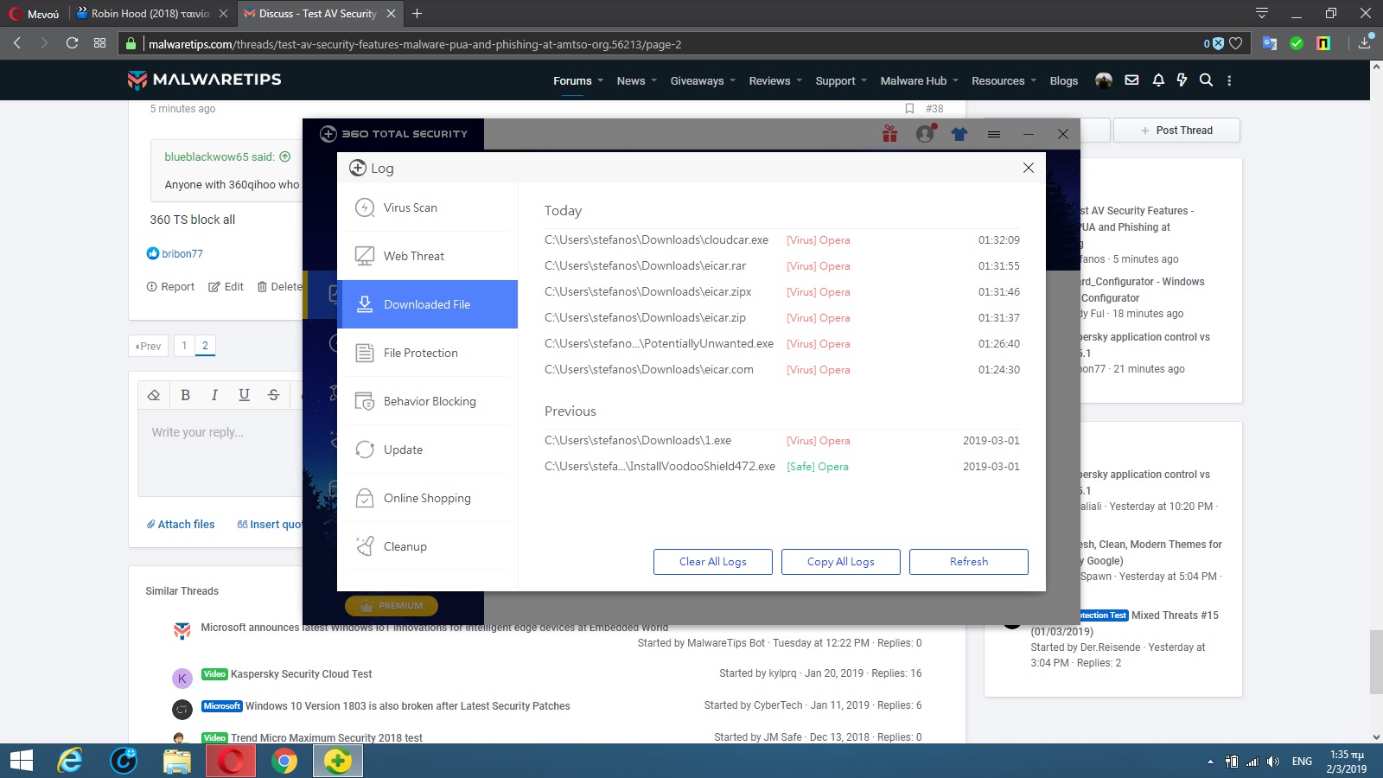Bookmark the page with the heart icon
This screenshot has width=1383, height=778.
coord(1236,43)
